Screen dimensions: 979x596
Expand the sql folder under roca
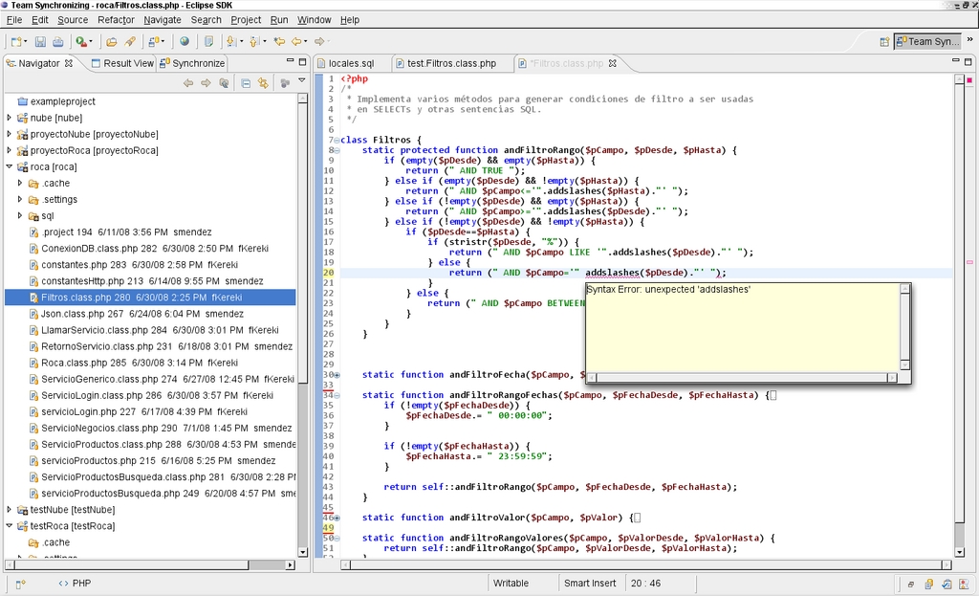pos(20,216)
